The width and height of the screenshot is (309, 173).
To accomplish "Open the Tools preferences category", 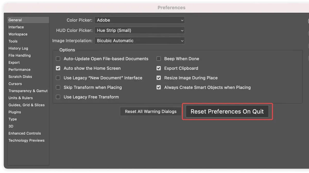I will (28, 41).
